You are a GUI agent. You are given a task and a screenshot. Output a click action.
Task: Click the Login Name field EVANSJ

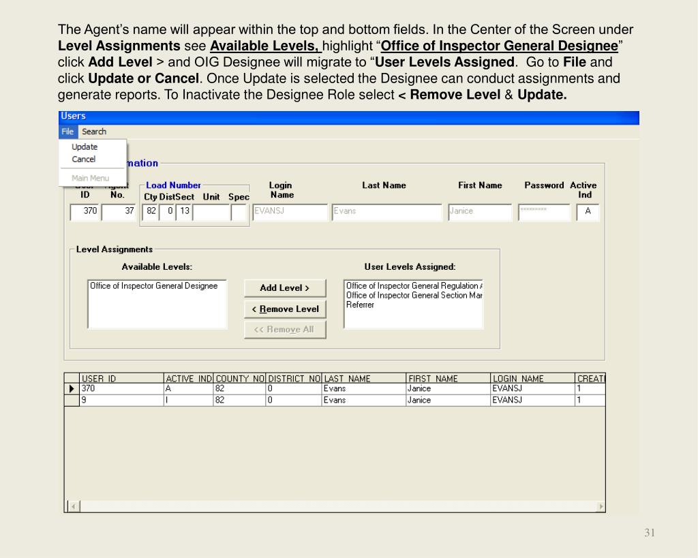[290, 212]
